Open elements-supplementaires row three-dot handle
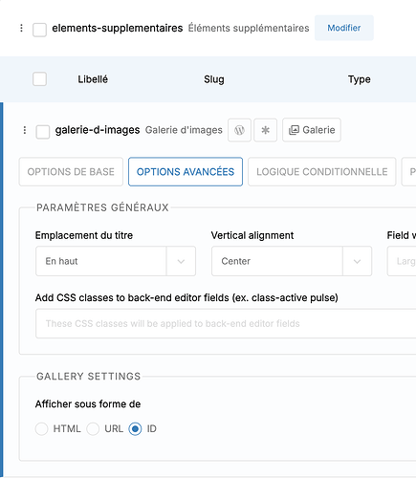This screenshot has height=478, width=416. (21, 28)
